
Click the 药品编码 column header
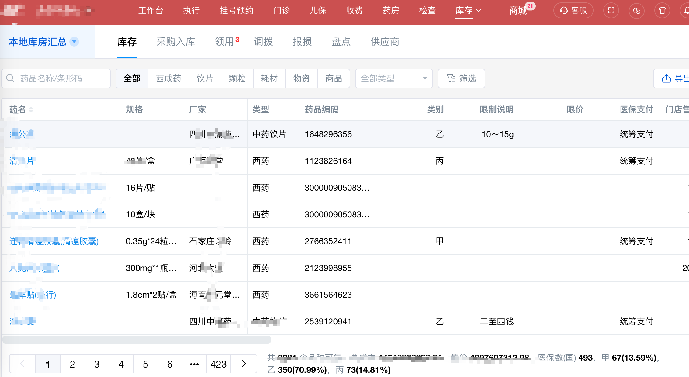coord(322,109)
